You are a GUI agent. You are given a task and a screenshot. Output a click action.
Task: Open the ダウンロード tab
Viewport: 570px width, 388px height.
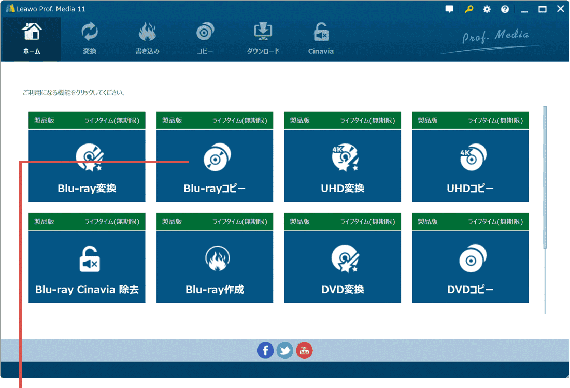tap(263, 38)
